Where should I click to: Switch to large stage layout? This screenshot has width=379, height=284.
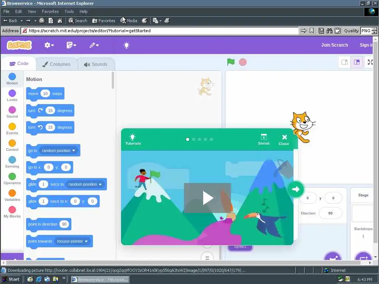click(357, 62)
